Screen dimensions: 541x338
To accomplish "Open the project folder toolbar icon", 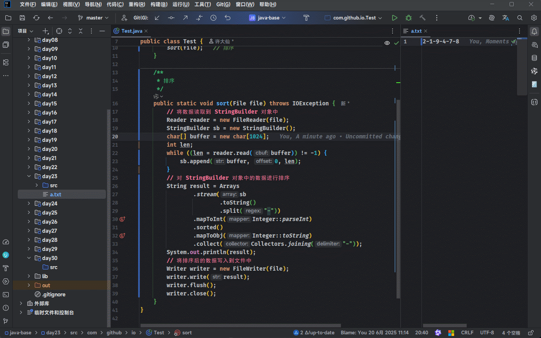I will pyautogui.click(x=8, y=18).
